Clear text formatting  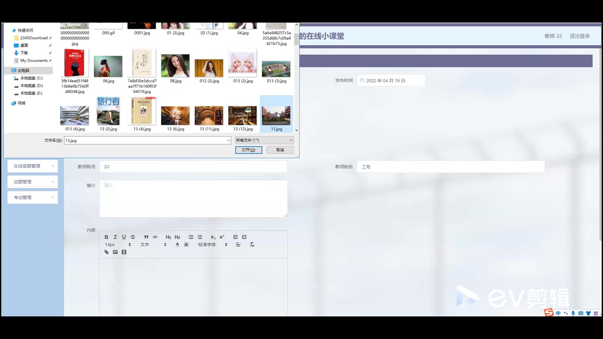click(x=252, y=245)
